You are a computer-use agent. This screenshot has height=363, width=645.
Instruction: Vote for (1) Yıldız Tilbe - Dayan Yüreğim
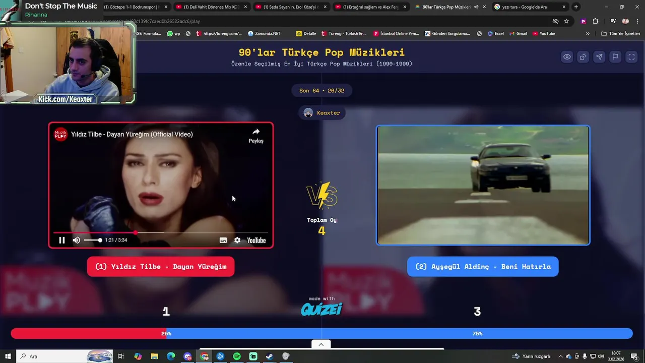(x=161, y=267)
